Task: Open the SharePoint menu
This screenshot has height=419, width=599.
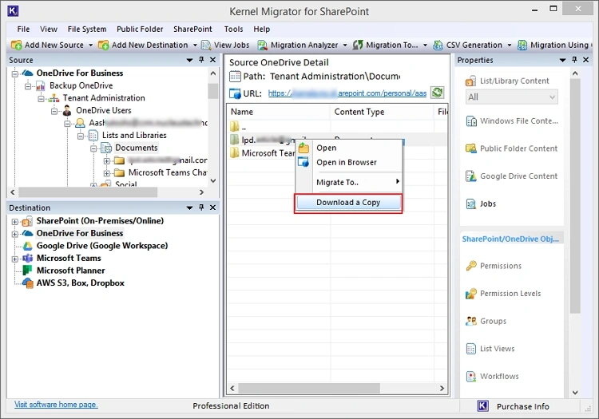Action: (x=192, y=29)
